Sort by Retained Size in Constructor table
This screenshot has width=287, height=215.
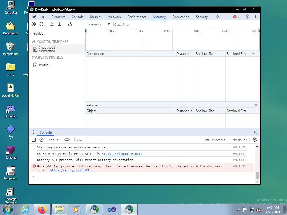[x=242, y=54]
